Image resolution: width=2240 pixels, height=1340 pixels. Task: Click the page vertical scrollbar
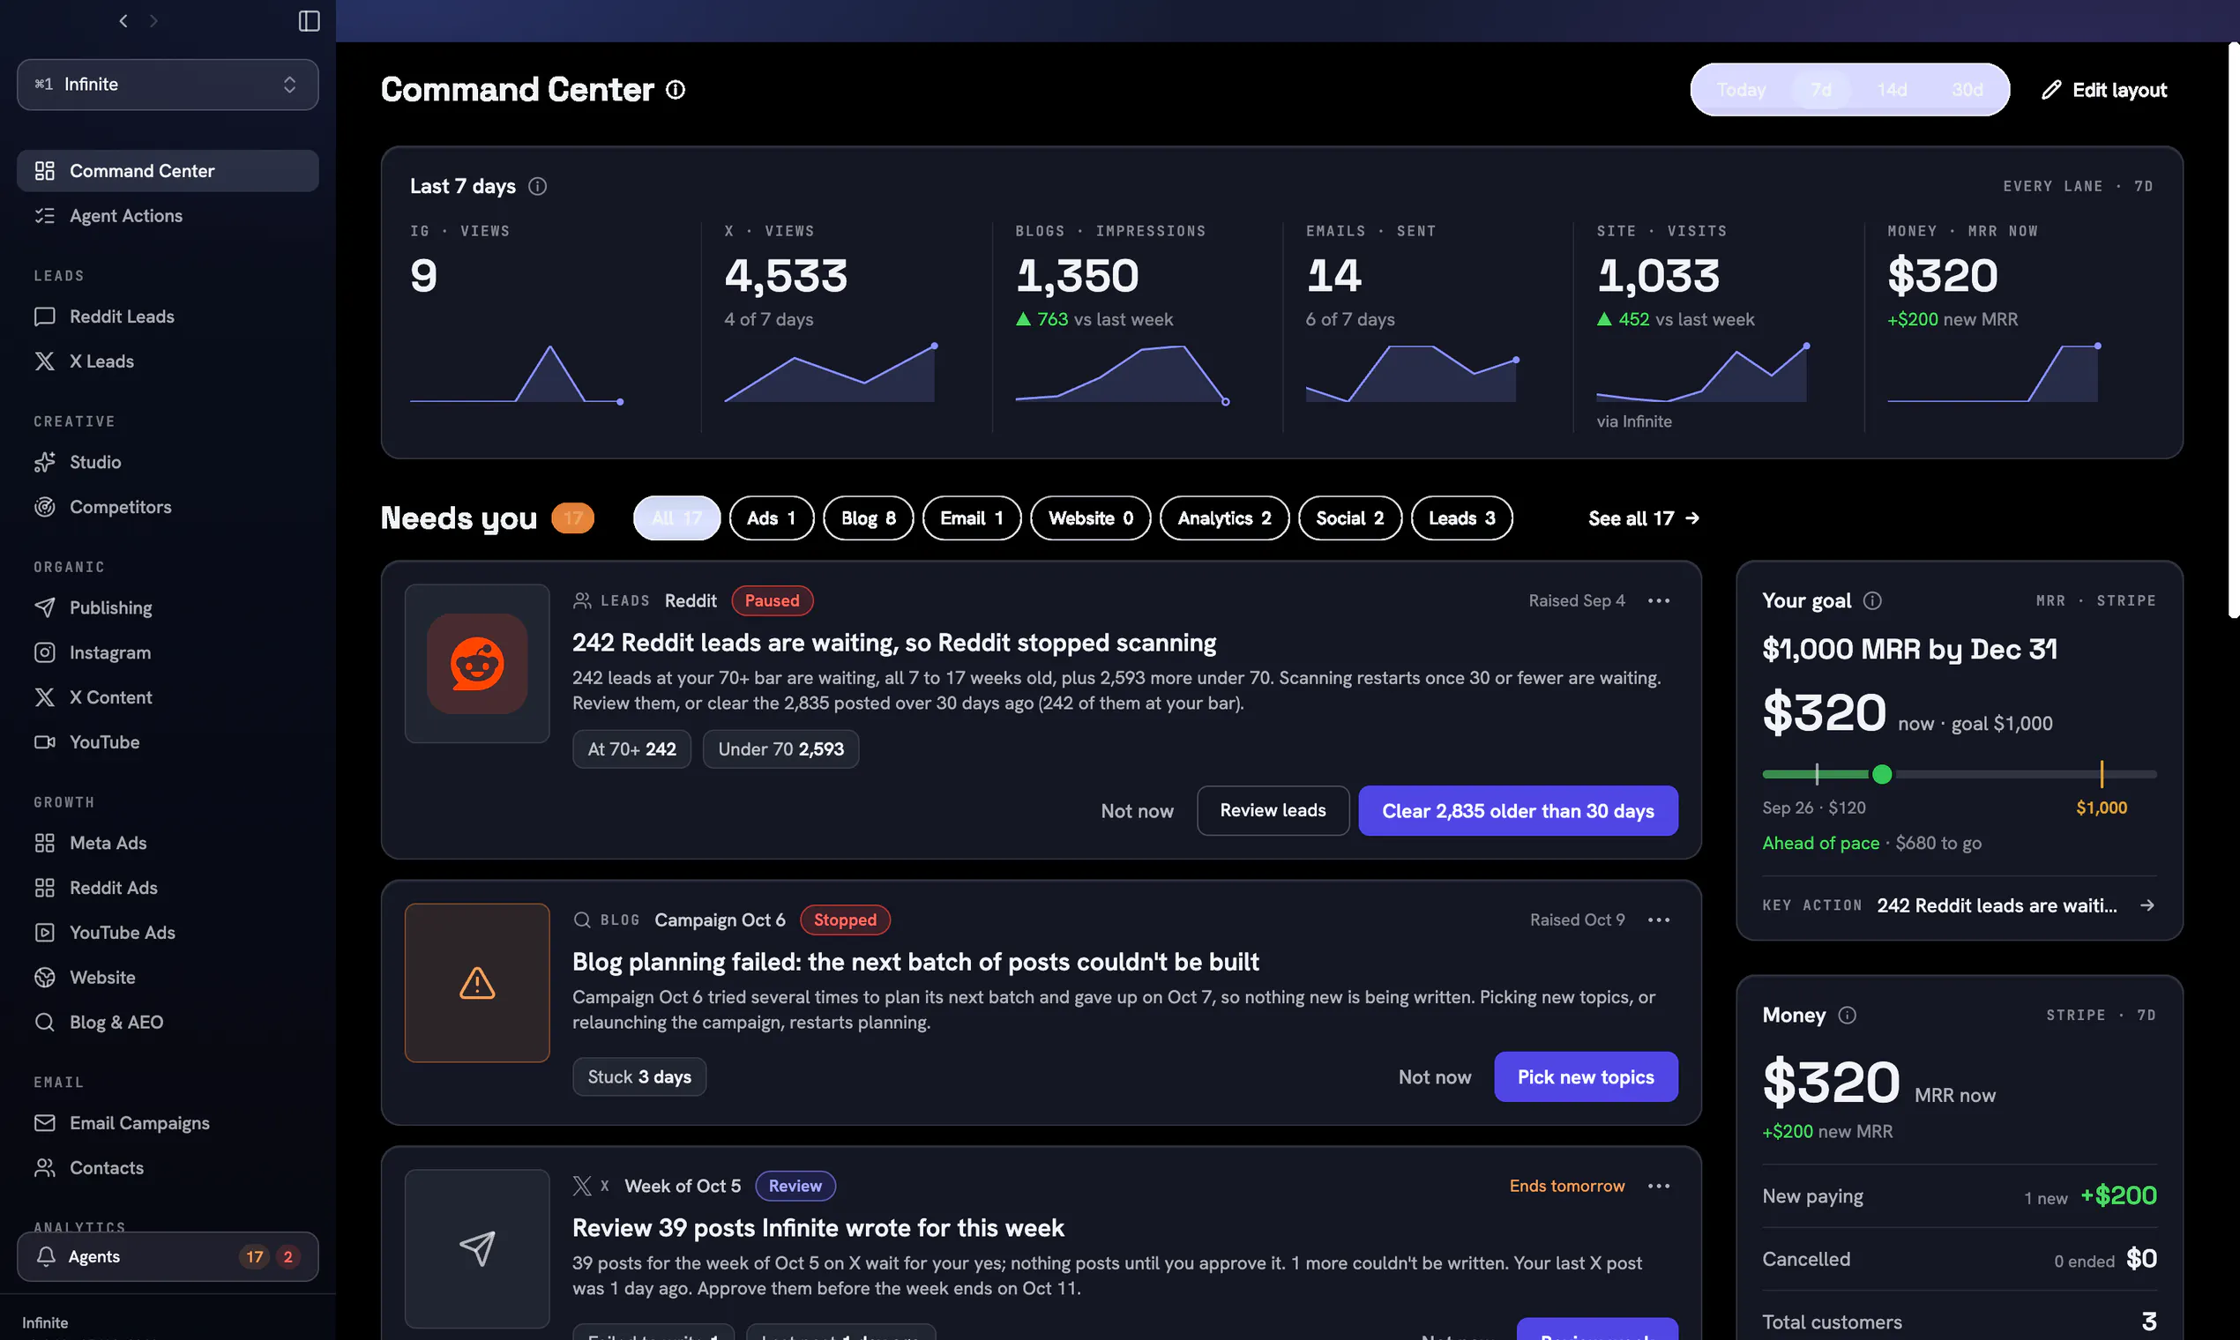coord(2233,331)
